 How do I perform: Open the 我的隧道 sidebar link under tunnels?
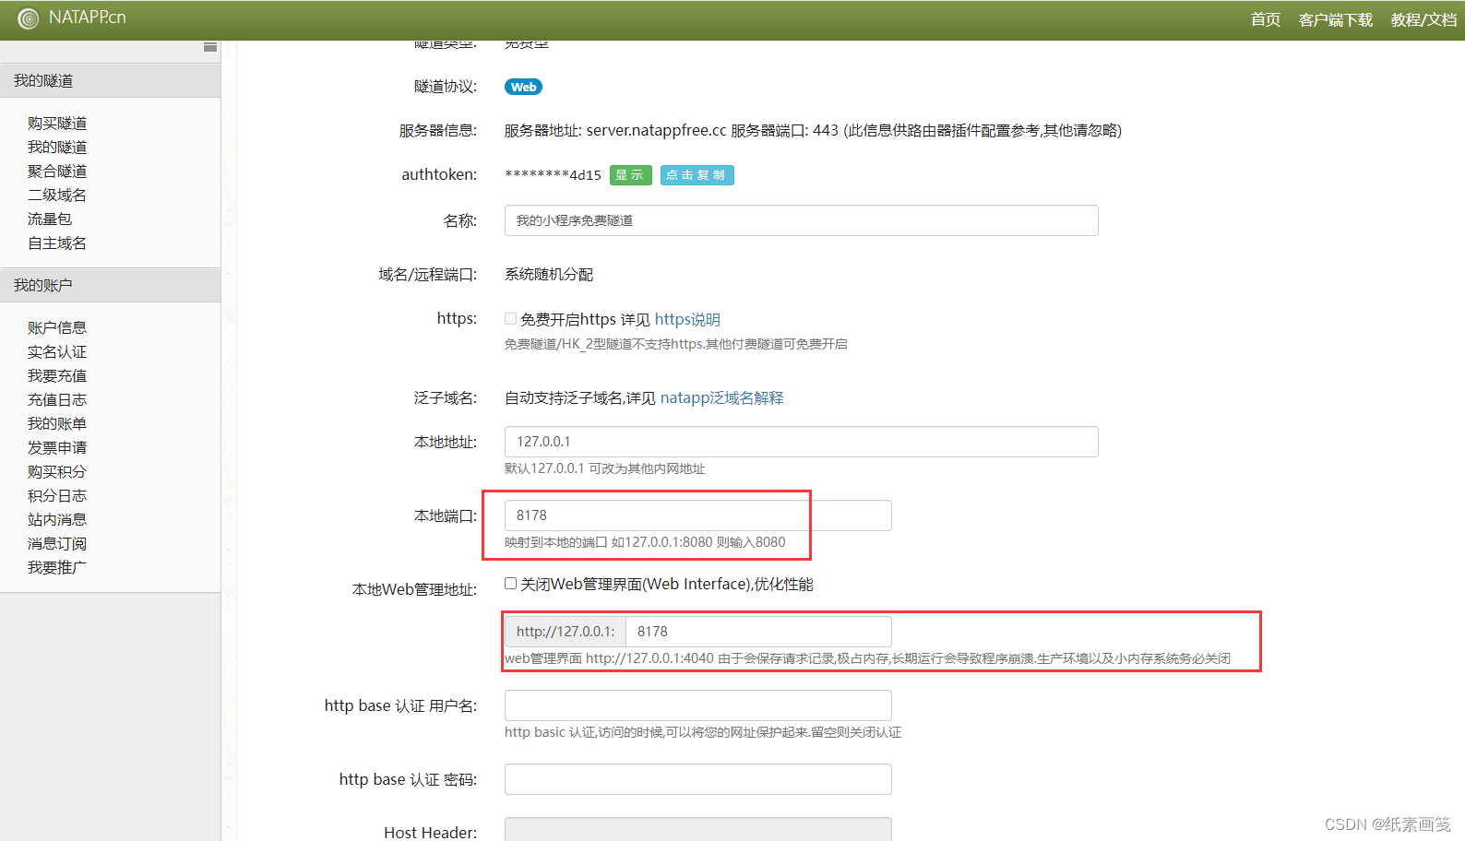click(x=57, y=148)
